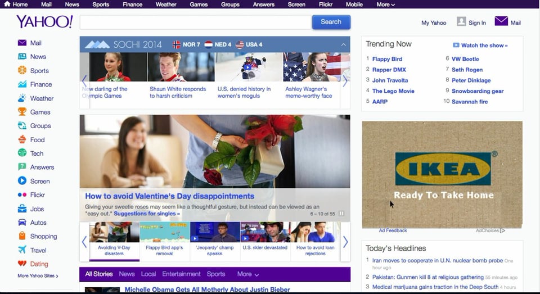
Task: Open trending topic The Lego Movie
Action: tap(393, 91)
